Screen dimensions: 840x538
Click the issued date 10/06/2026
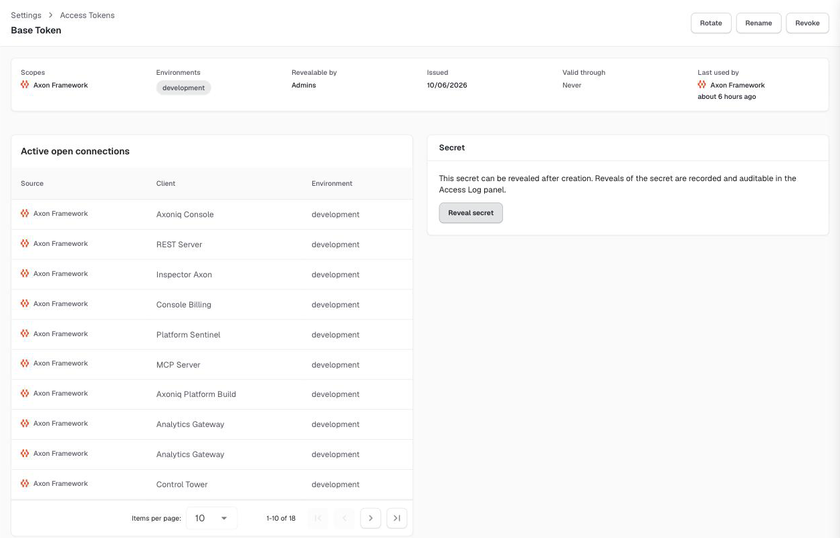coord(447,85)
